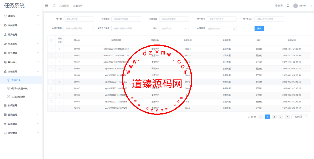Click the refresh page icon
Image resolution: width=314 pixels, height=159 pixels.
tap(54, 6)
